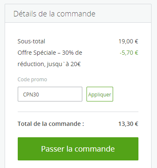
Task: Click the CPN30 text inside promo field
Action: (x=31, y=94)
